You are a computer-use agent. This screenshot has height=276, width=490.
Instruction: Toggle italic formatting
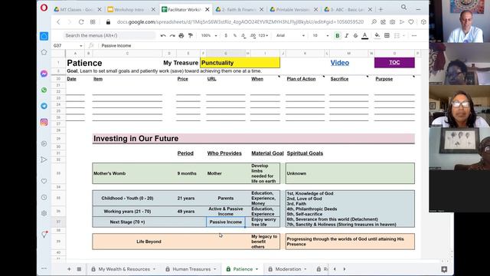pos(347,36)
